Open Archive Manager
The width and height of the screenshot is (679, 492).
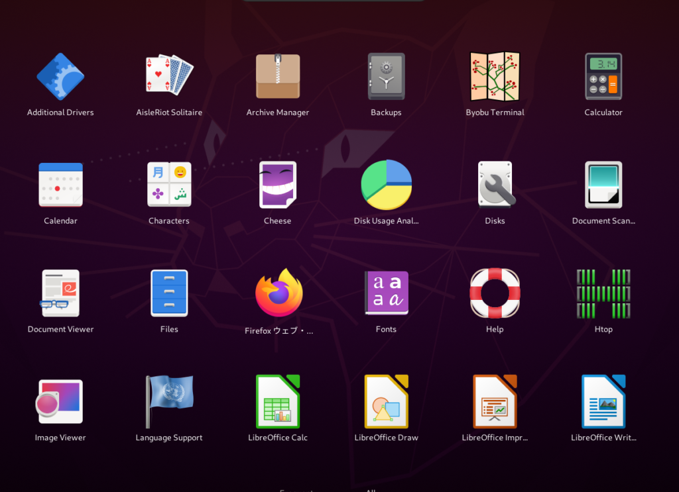[278, 76]
